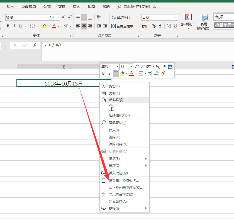The height and width of the screenshot is (223, 234).
Task: Choose 选择性粘贴(S)... from context menu
Action: tap(125, 115)
